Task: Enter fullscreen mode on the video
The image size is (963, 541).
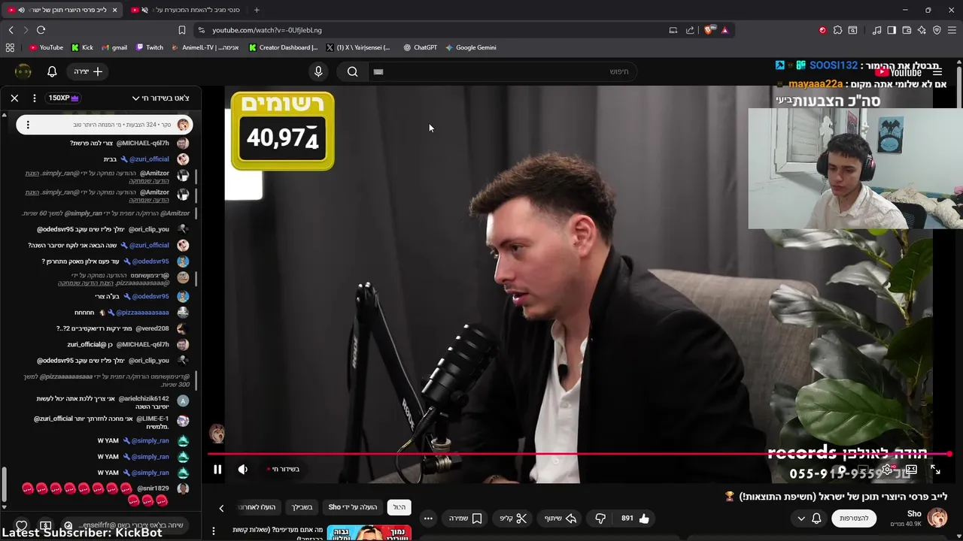Action: [935, 470]
